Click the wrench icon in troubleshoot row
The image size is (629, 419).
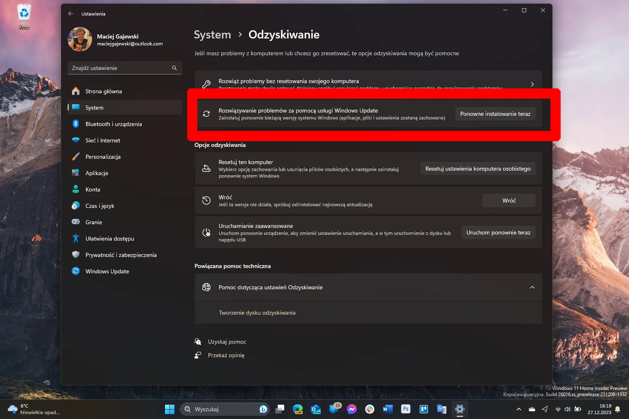(206, 84)
